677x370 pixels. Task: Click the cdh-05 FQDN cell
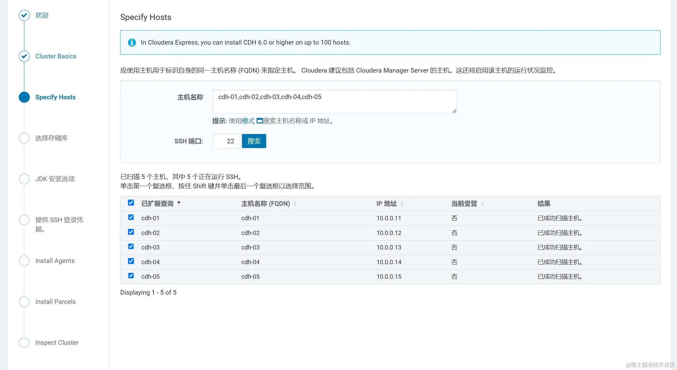click(x=250, y=277)
